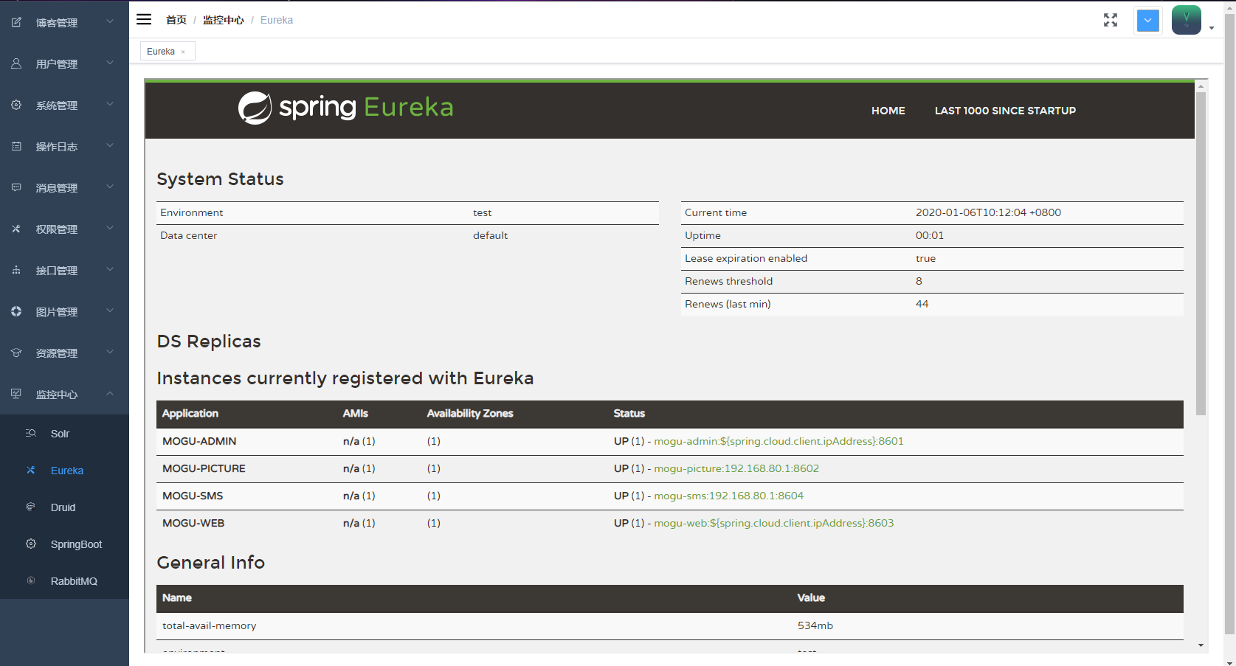The image size is (1236, 666).
Task: Close the Eureka tab
Action: 183,52
